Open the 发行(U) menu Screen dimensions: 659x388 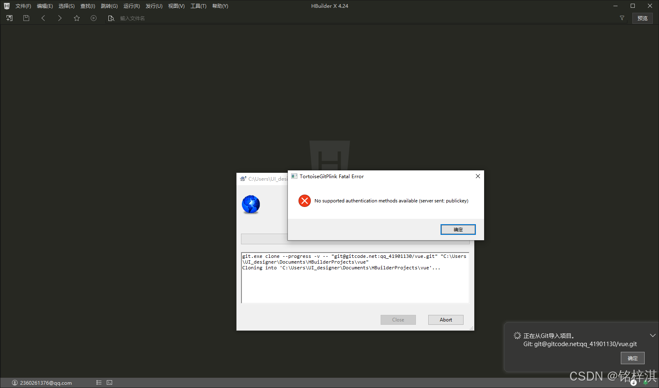[x=154, y=6]
